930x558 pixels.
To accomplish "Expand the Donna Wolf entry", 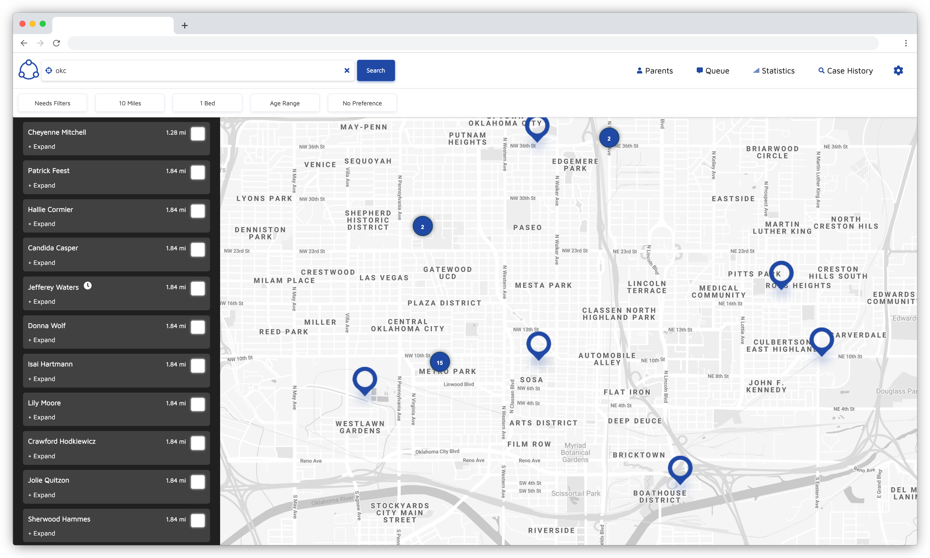I will tap(42, 340).
